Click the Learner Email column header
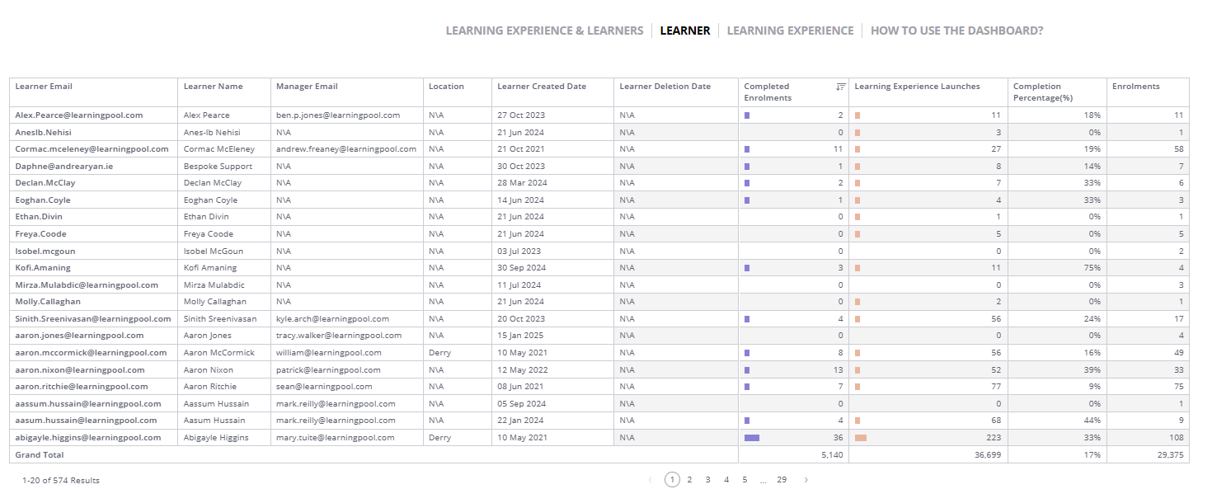1231x489 pixels. pos(45,86)
